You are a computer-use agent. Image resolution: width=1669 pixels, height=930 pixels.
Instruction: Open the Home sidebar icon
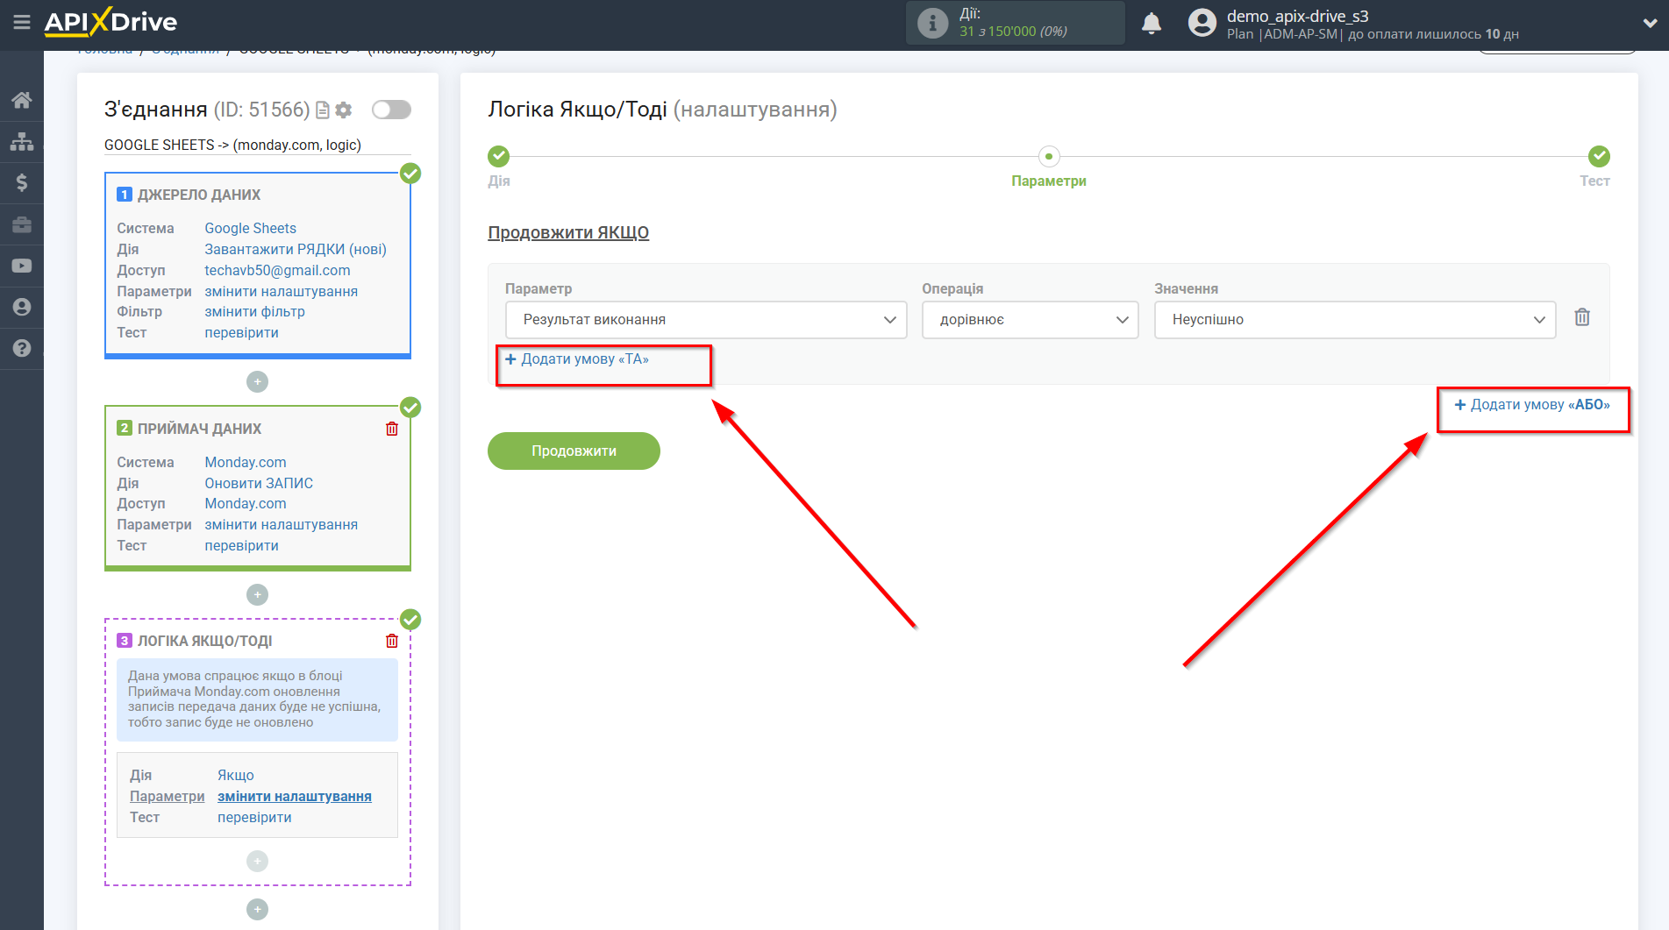pyautogui.click(x=22, y=100)
